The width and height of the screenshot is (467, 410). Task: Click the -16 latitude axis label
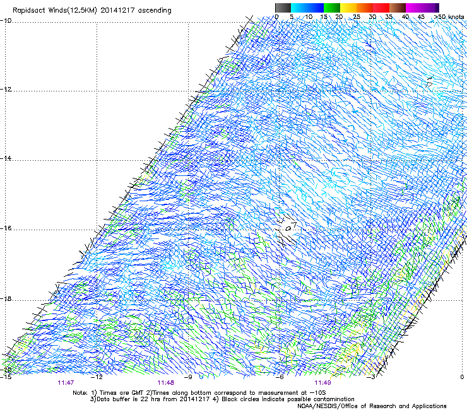pos(6,228)
